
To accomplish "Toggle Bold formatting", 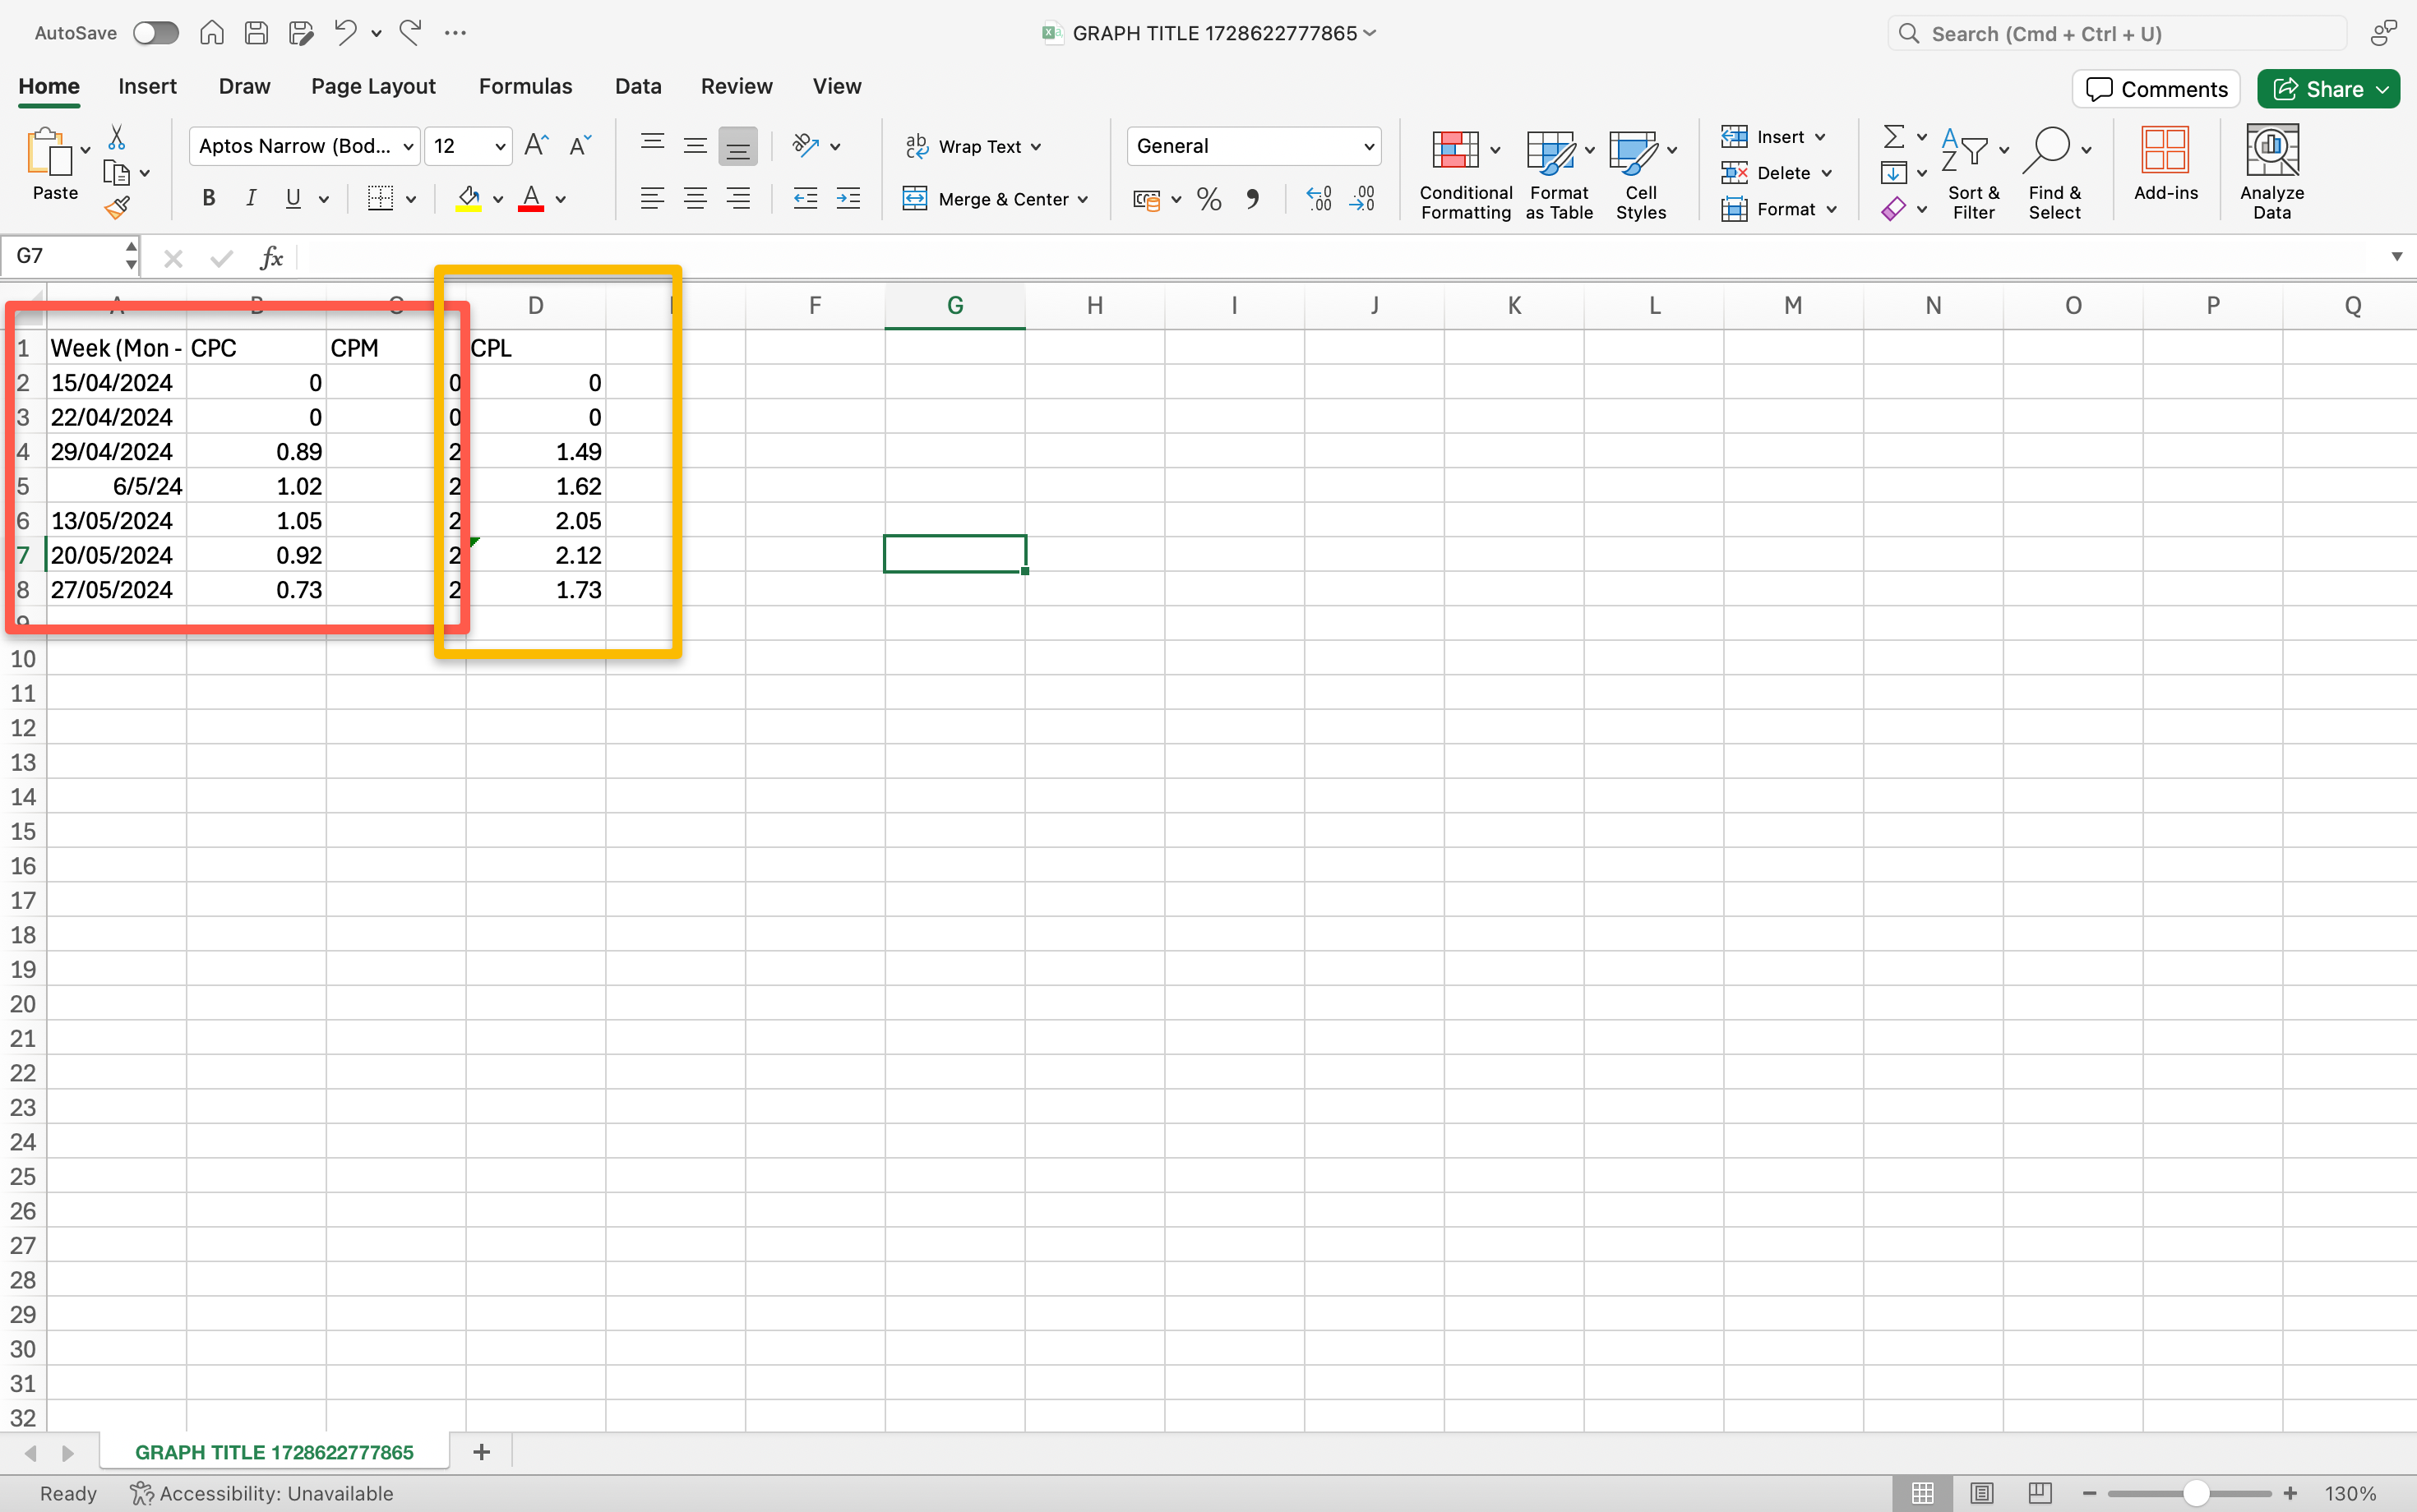I will 208,198.
